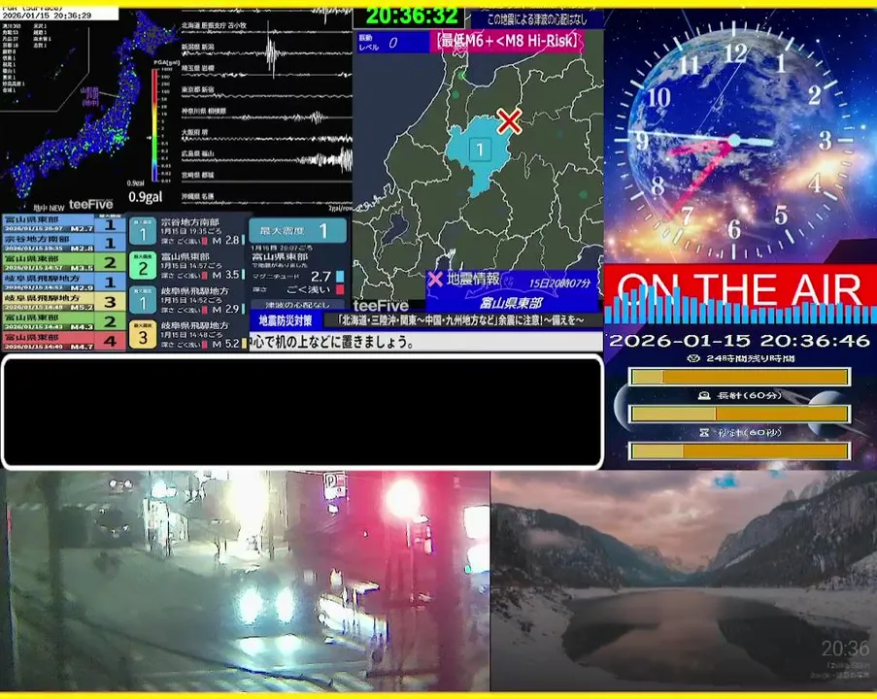877x699 pixels.
Task: Click the PGA color scale legend bar
Action: point(154,124)
